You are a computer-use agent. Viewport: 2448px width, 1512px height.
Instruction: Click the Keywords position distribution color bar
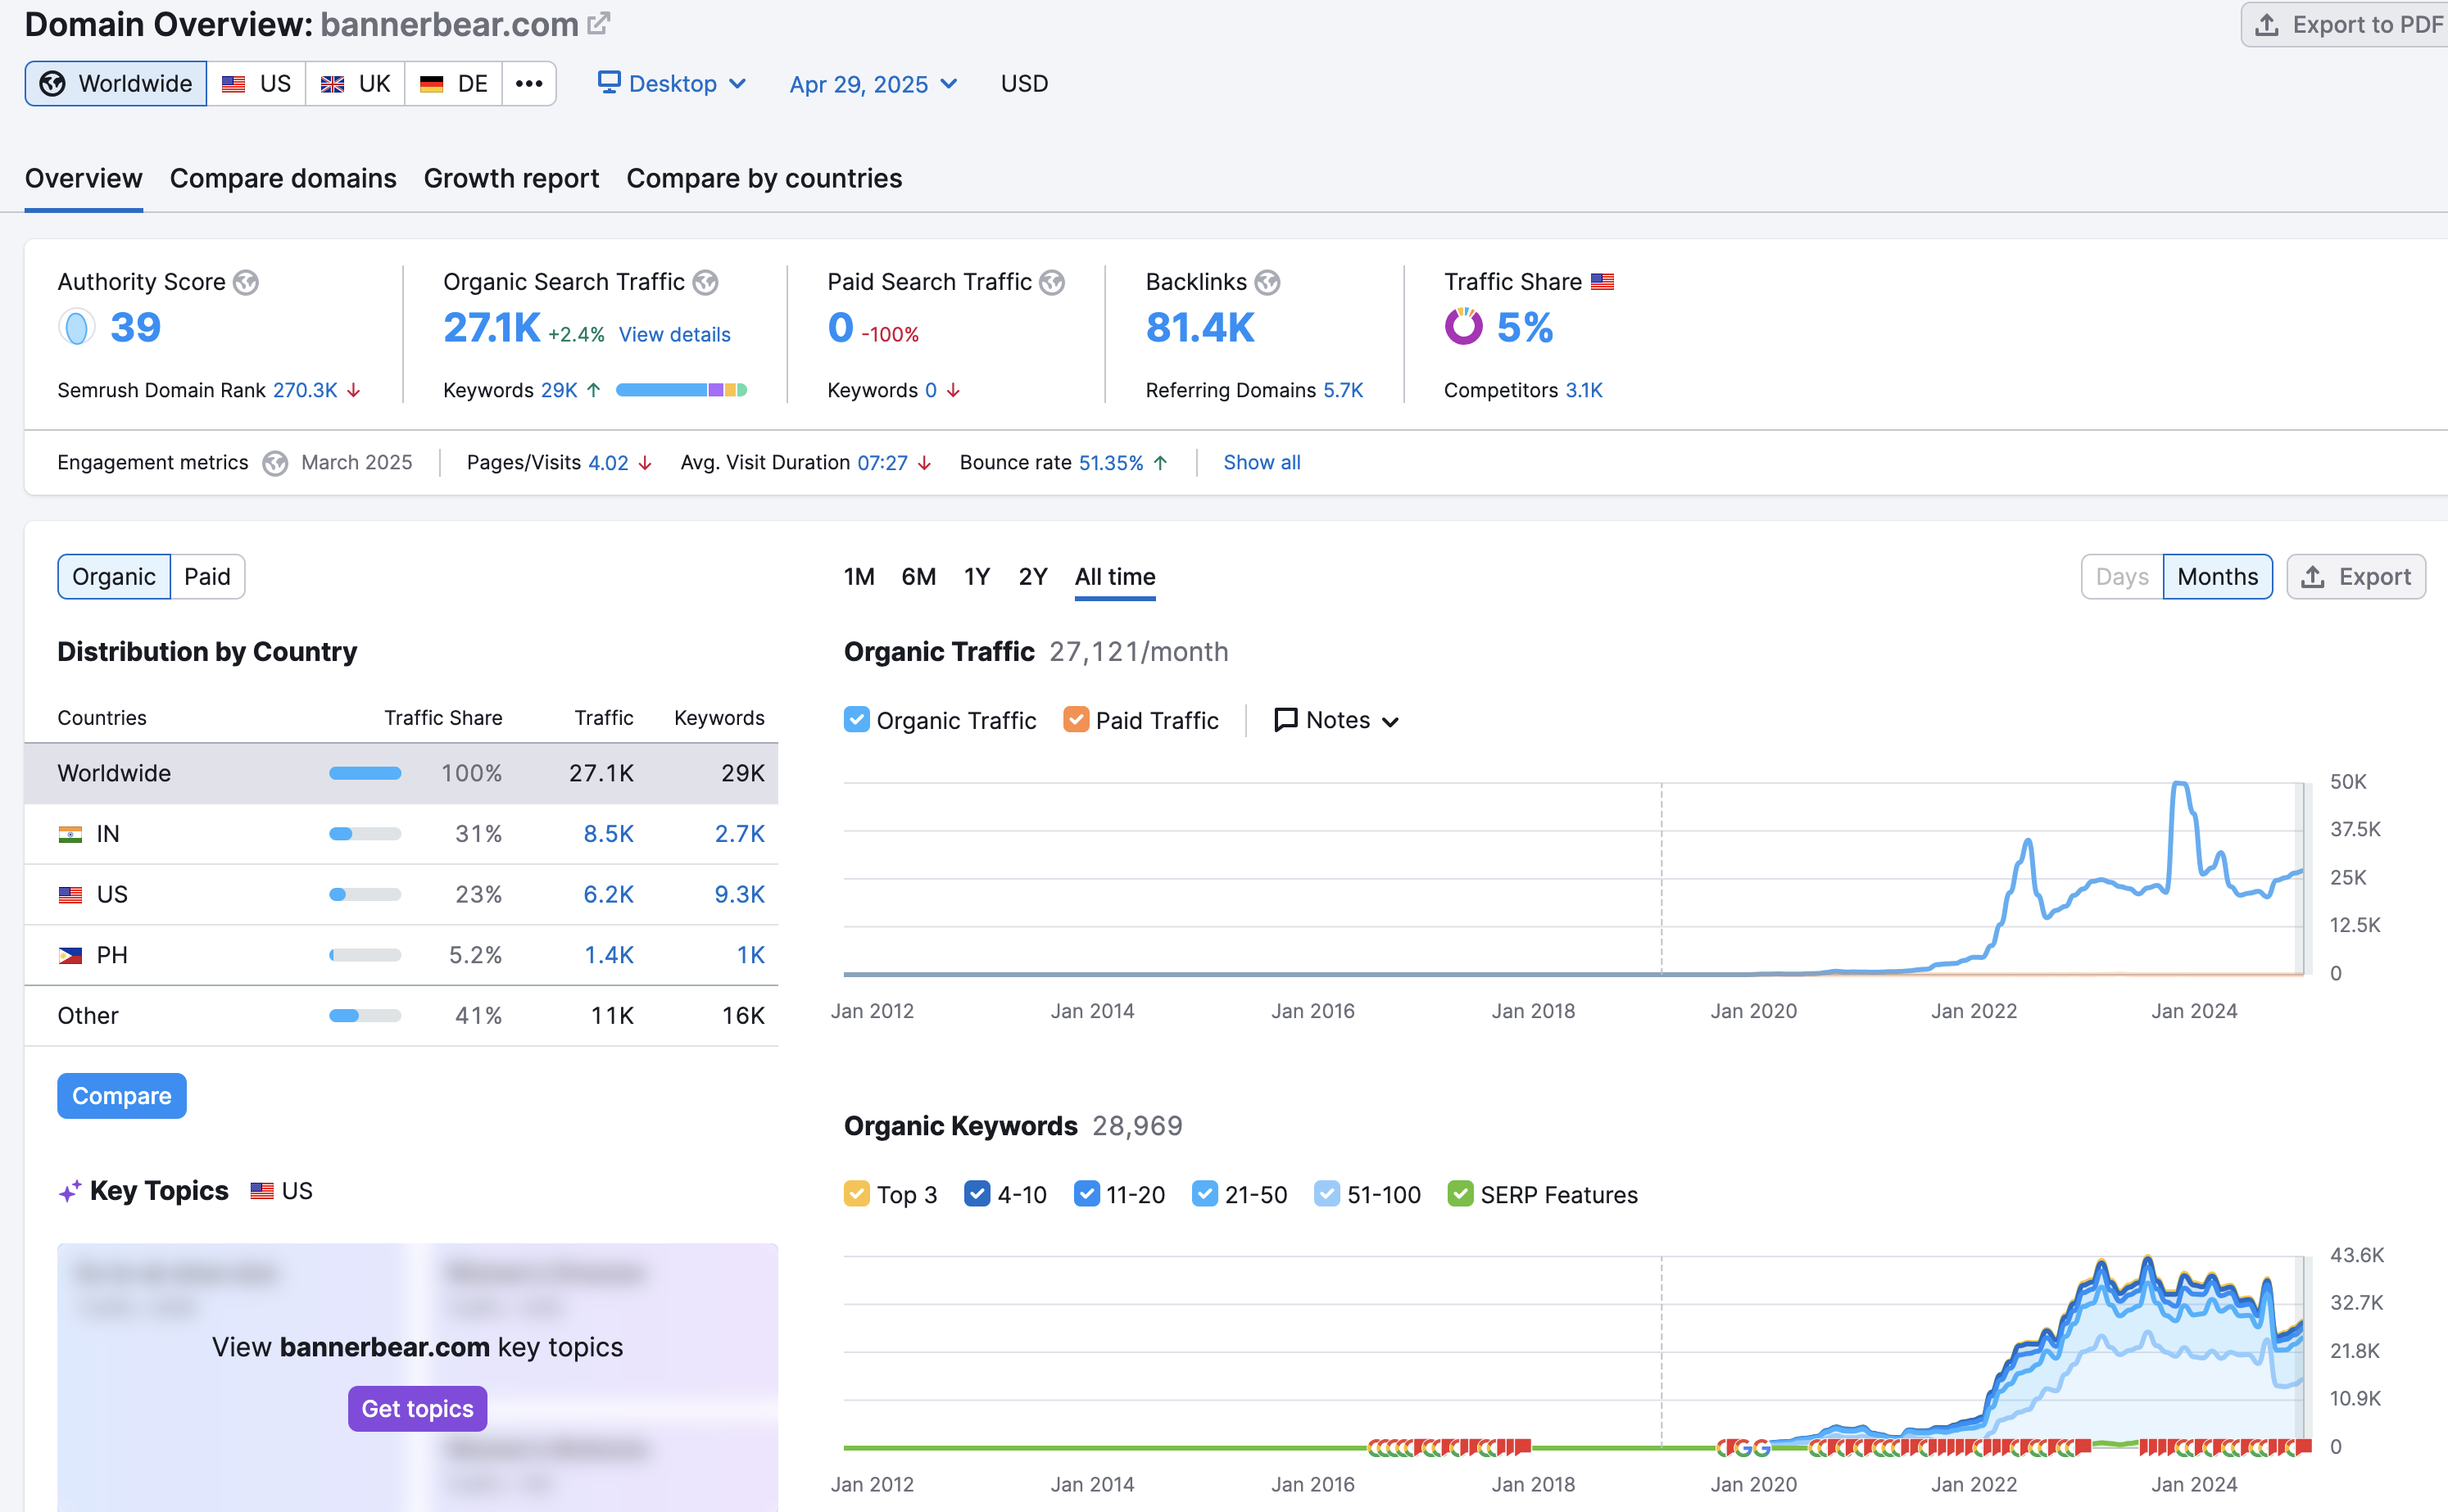(681, 390)
